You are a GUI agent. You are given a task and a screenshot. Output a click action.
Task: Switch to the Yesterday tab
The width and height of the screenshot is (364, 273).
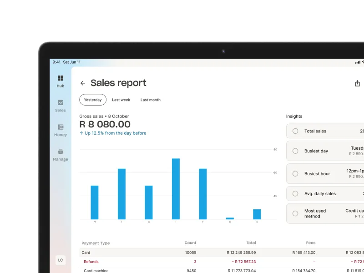point(93,100)
